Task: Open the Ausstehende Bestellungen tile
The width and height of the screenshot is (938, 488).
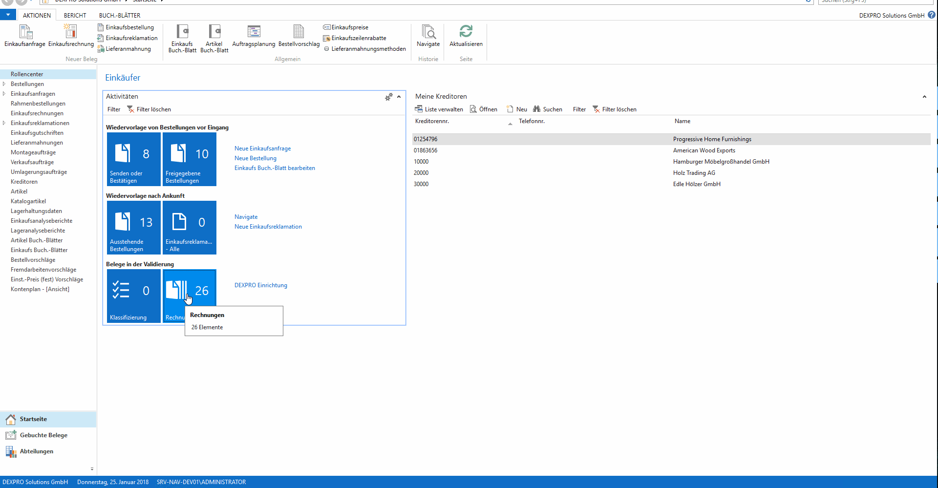Action: point(133,228)
